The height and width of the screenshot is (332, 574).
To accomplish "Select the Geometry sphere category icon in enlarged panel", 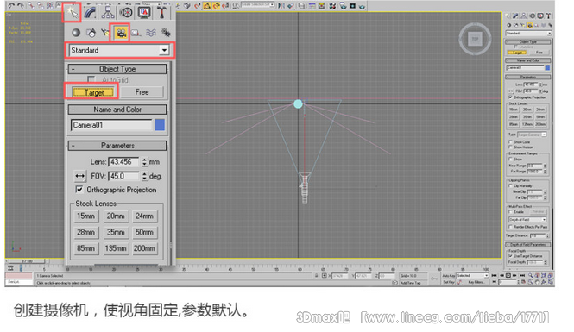I will (76, 33).
